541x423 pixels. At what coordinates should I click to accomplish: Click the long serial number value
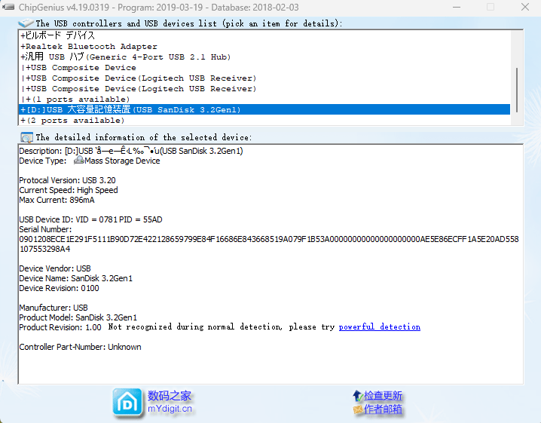(269, 244)
